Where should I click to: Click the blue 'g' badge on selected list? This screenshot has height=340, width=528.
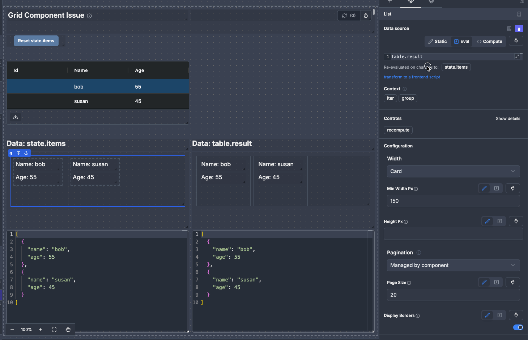[11, 153]
